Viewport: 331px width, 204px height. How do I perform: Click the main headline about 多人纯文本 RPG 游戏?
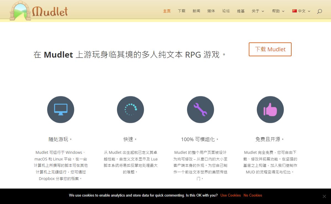[x=130, y=55]
